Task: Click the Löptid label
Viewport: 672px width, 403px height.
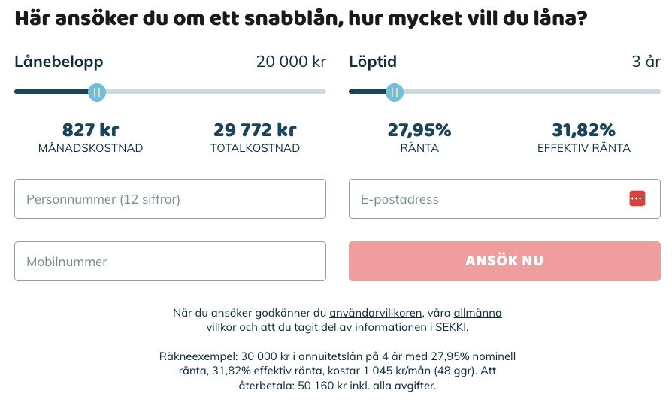Action: pyautogui.click(x=373, y=62)
